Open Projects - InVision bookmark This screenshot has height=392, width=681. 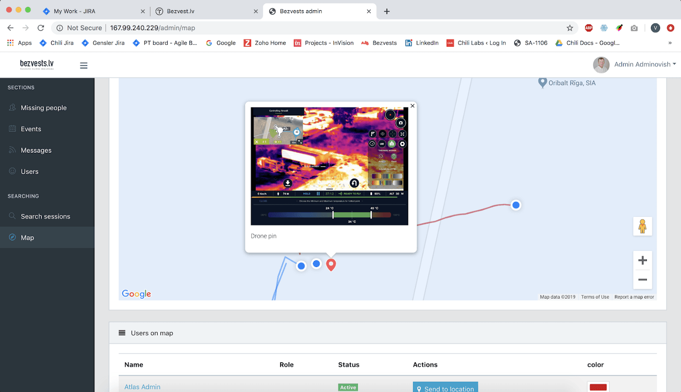tap(323, 43)
